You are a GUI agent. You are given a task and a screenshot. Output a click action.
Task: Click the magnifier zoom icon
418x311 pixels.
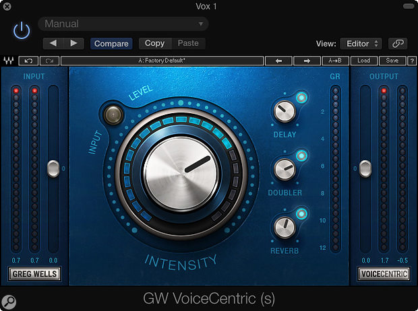coord(9,302)
